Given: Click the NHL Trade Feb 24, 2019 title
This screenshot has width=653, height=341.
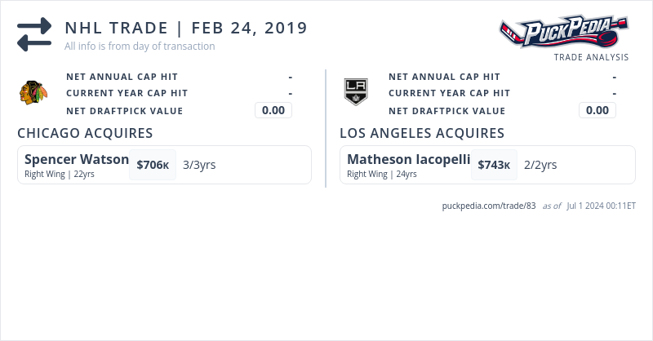Looking at the screenshot, I should [x=186, y=28].
